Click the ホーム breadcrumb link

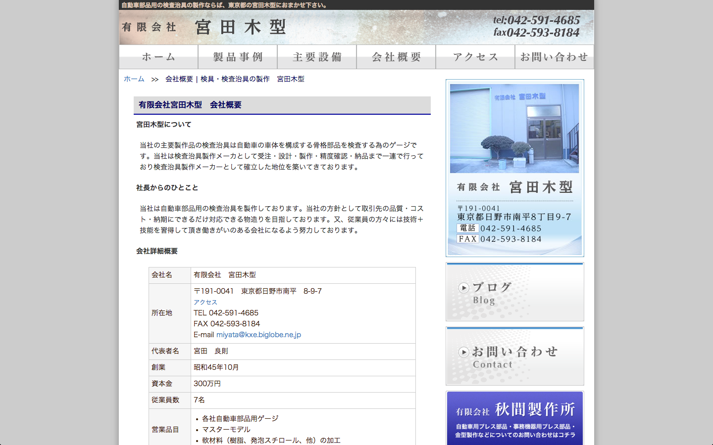(134, 79)
